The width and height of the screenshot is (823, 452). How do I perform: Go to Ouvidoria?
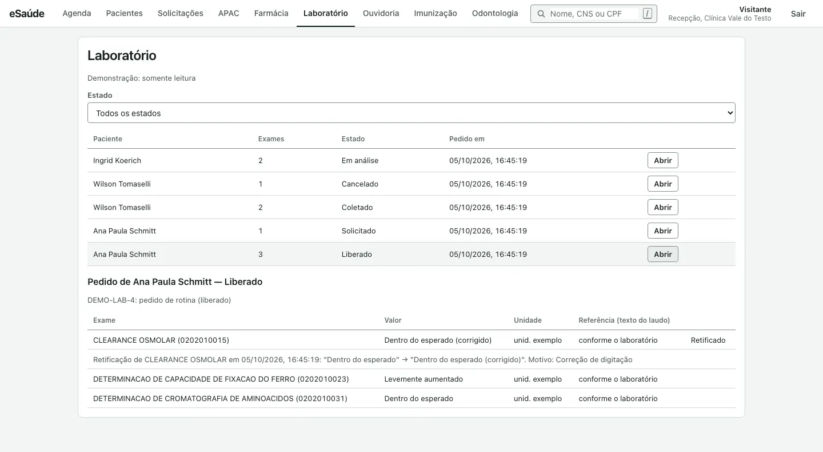[x=381, y=13]
